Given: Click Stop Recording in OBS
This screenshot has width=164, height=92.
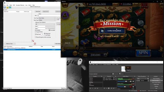Looking at the screenshot, I should pos(156,80).
